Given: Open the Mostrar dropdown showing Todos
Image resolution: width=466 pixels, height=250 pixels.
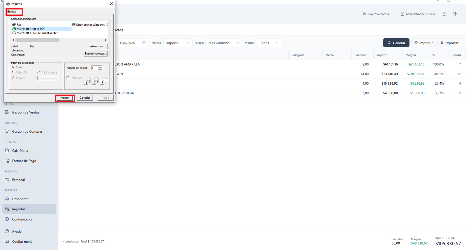Looking at the screenshot, I should [x=269, y=43].
